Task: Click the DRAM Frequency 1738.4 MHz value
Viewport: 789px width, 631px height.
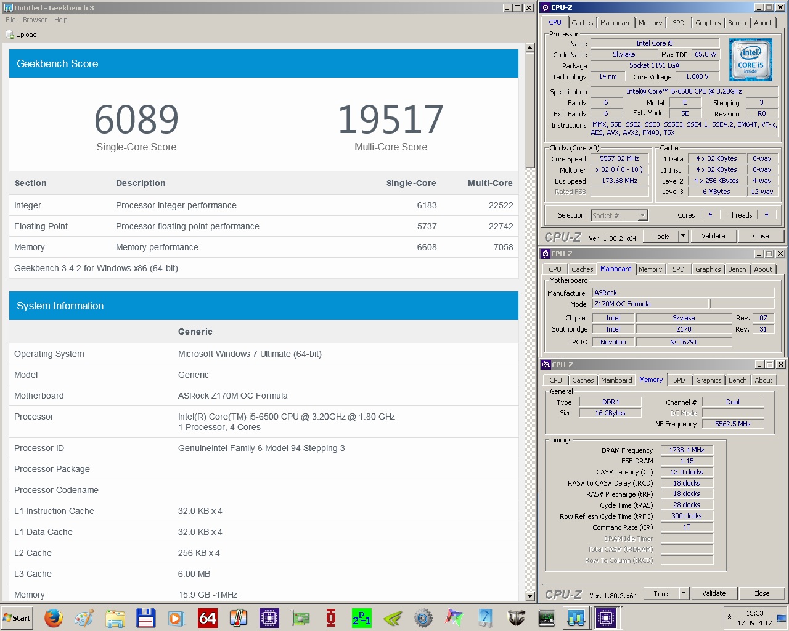Action: click(687, 450)
